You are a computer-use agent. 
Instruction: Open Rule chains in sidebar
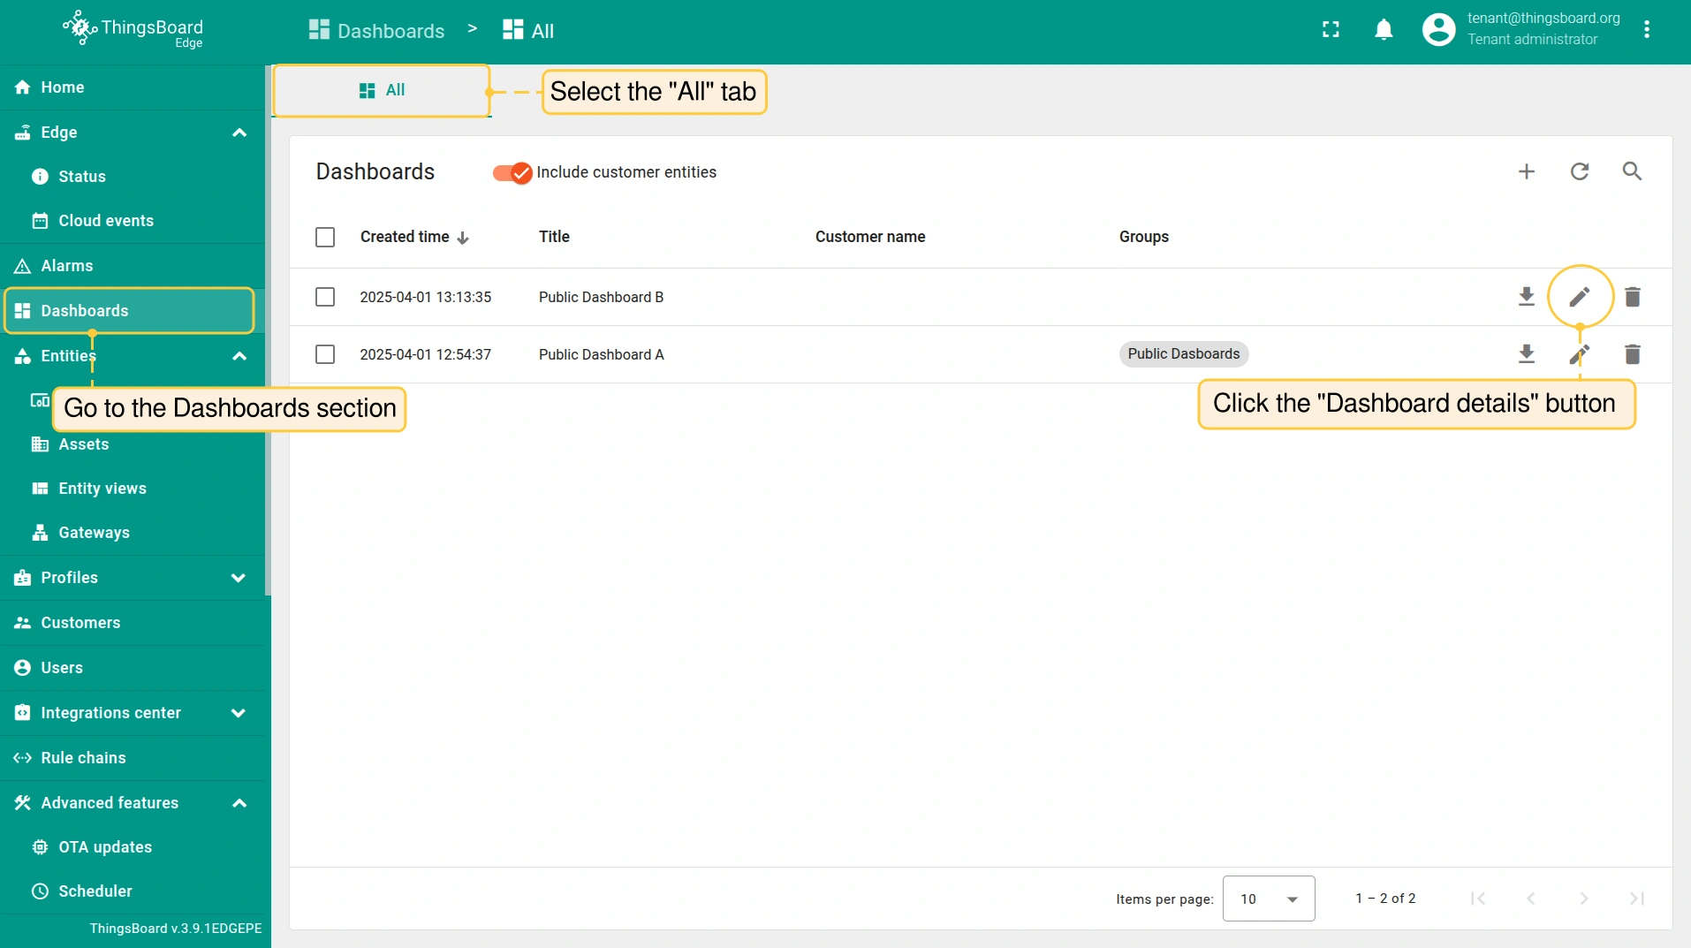click(x=83, y=758)
